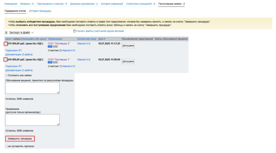Screen dimensions: 276x153
Task: Choose 'Отклонить все заявки' radio option
Action: (x=6, y=75)
